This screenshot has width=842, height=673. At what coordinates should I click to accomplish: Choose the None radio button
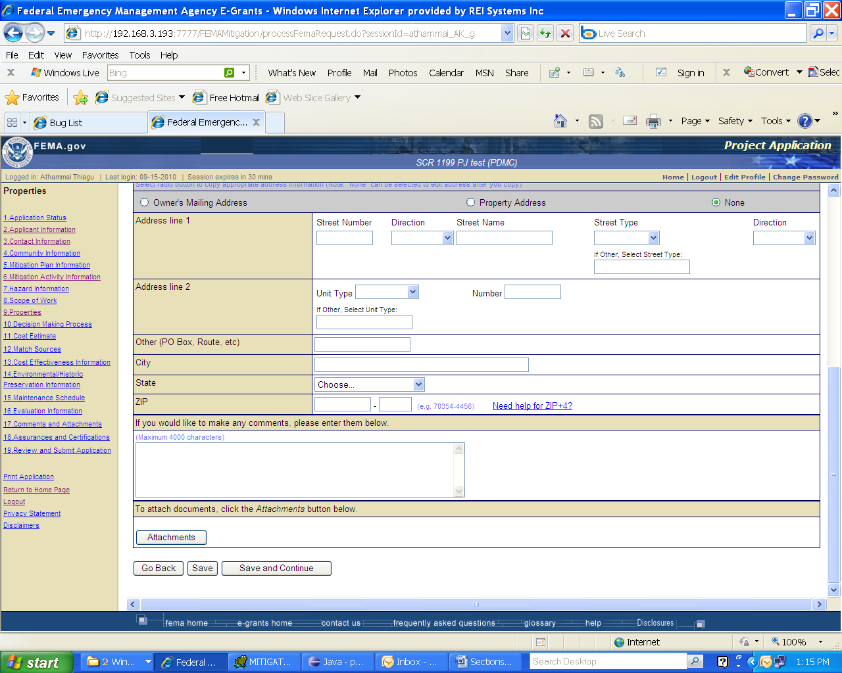click(x=716, y=202)
